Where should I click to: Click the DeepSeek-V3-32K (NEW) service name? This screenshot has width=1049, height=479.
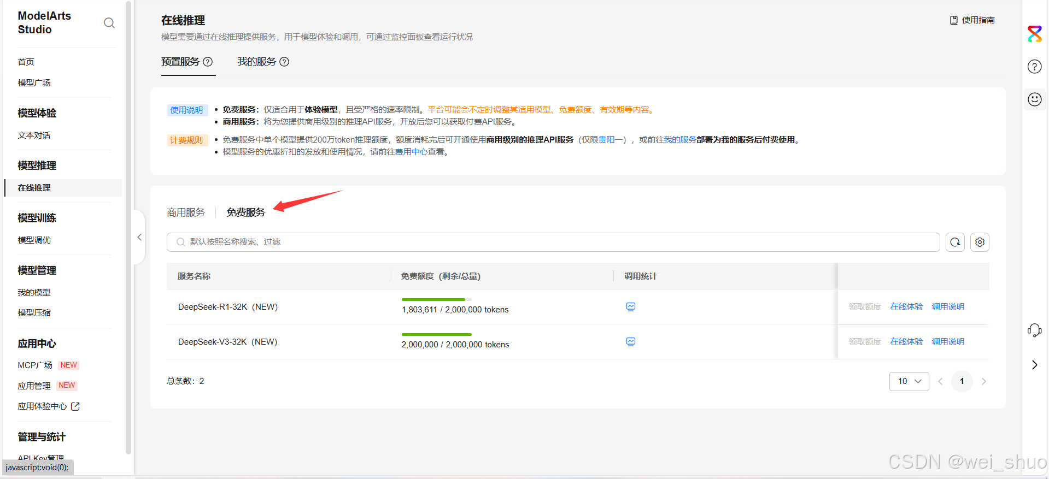tap(228, 342)
